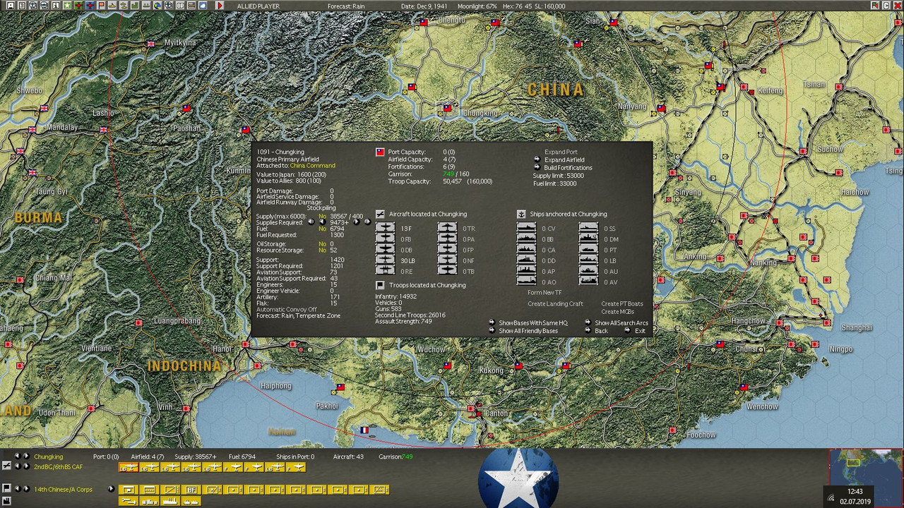904x508 pixels.
Task: Click the destroyer (0 DD) ship icon
Action: coord(527,260)
